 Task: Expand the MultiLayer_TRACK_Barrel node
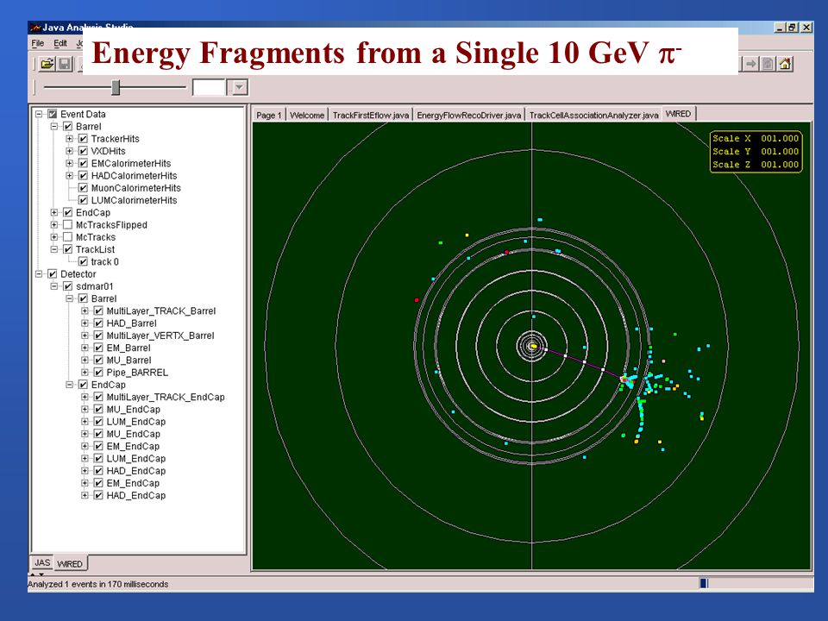click(85, 311)
